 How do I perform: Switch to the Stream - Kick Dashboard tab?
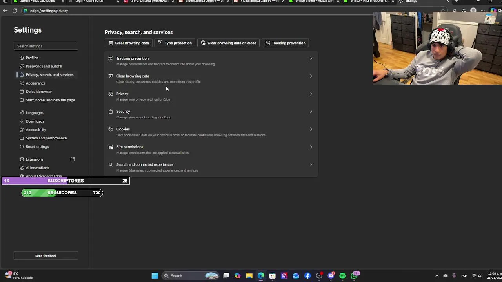point(37,2)
